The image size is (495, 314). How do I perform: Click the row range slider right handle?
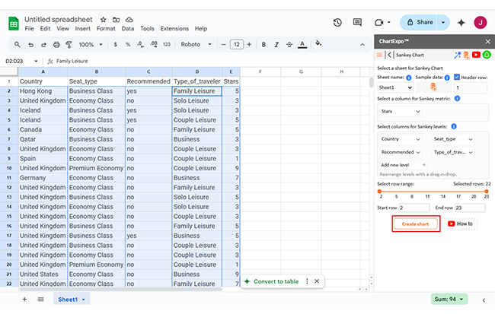tap(487, 192)
